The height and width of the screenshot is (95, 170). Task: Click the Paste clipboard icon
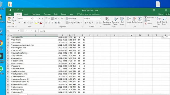9,19
